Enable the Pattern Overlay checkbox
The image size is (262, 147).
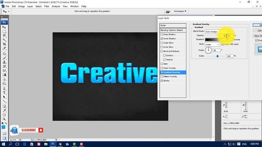tap(162, 76)
